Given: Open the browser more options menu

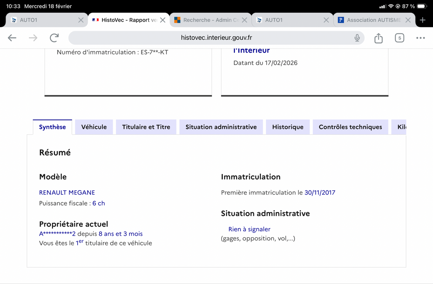Looking at the screenshot, I should tap(420, 38).
